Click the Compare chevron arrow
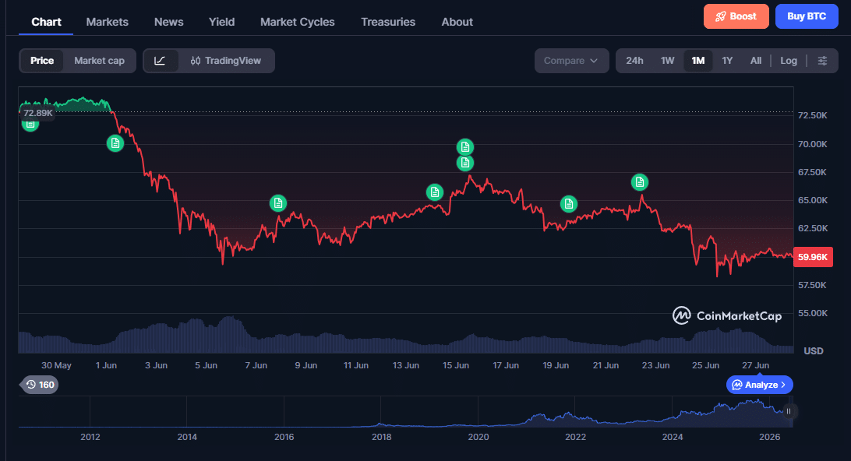Image resolution: width=851 pixels, height=461 pixels. (594, 61)
